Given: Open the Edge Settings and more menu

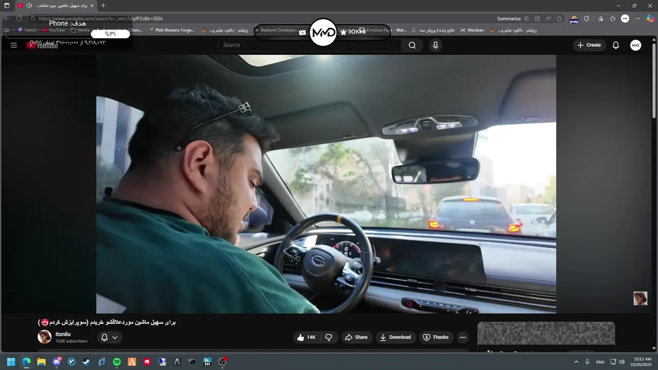Looking at the screenshot, I should (637, 18).
